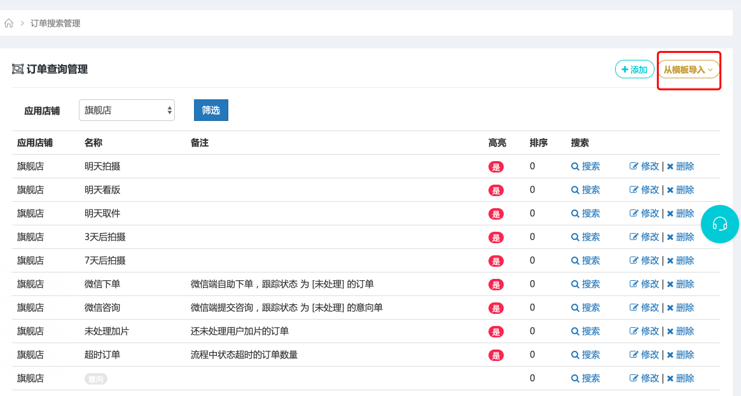Expand the 从模板导入 dropdown button
This screenshot has height=396, width=741.
688,69
